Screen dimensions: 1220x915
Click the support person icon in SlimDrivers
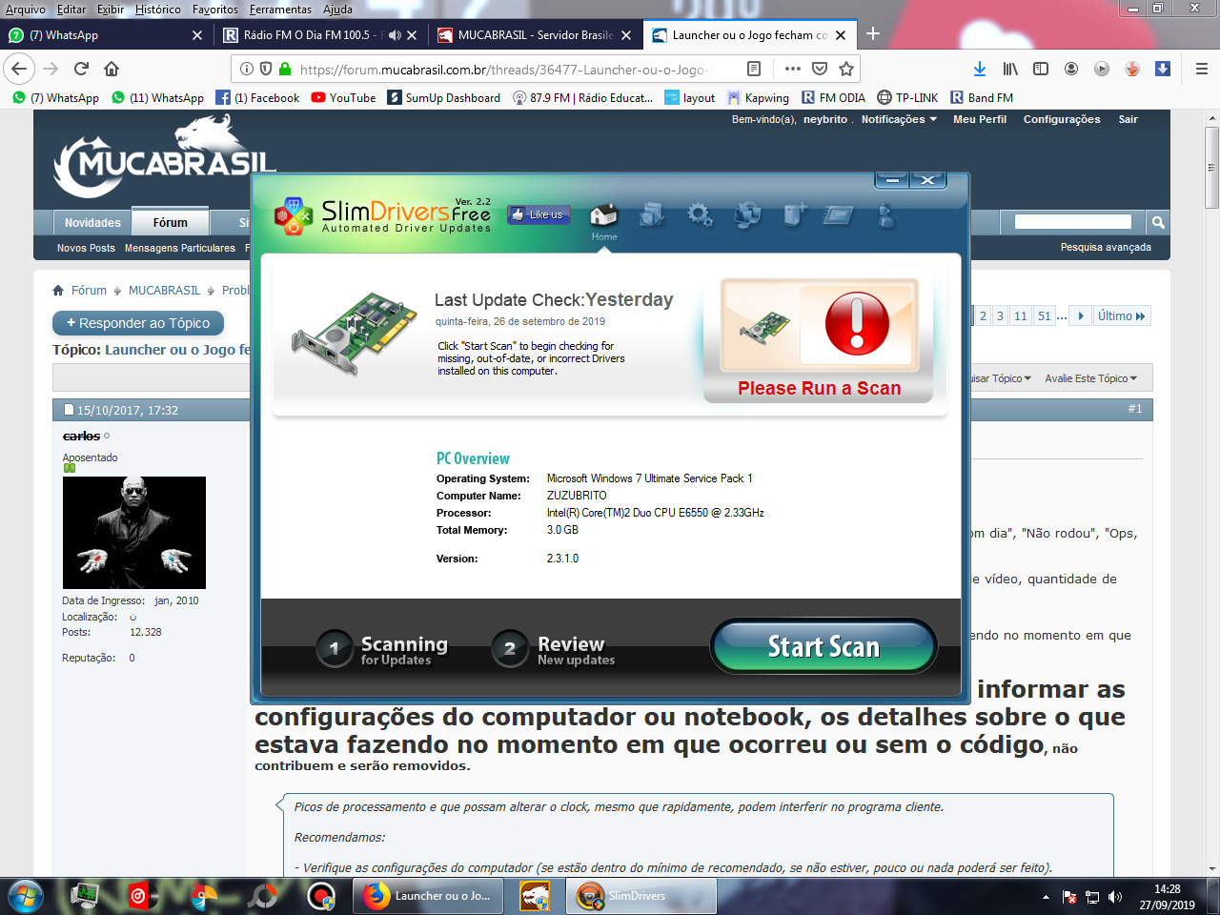tap(885, 216)
